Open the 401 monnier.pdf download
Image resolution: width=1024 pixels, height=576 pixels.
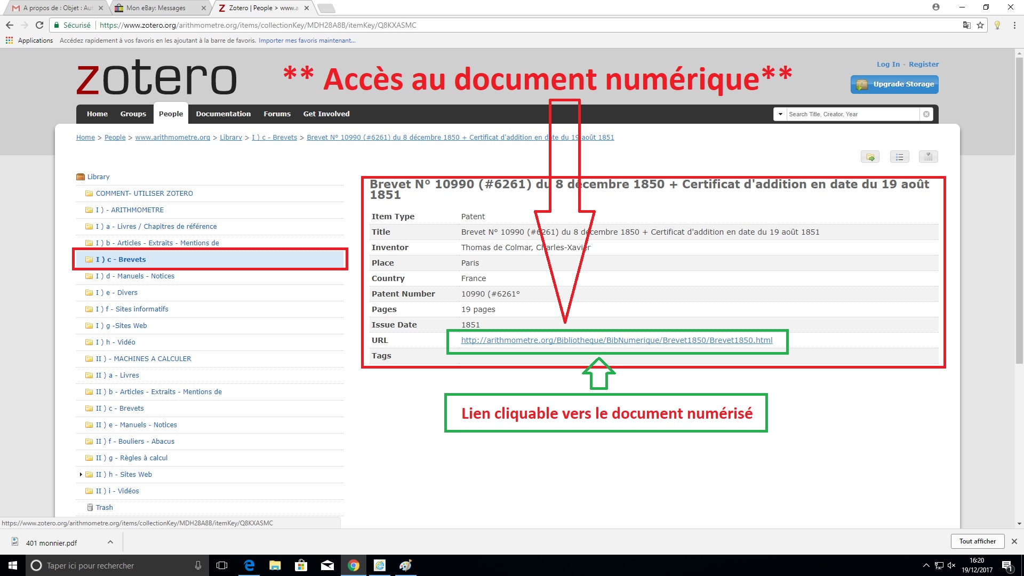coord(51,543)
